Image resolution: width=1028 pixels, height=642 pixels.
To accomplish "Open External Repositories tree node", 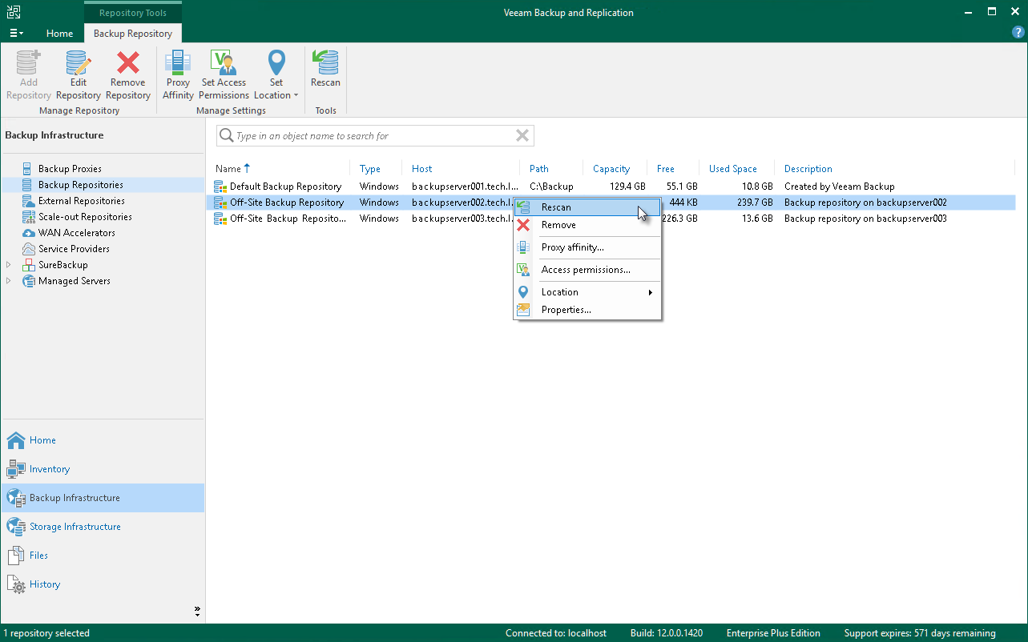I will pyautogui.click(x=82, y=201).
